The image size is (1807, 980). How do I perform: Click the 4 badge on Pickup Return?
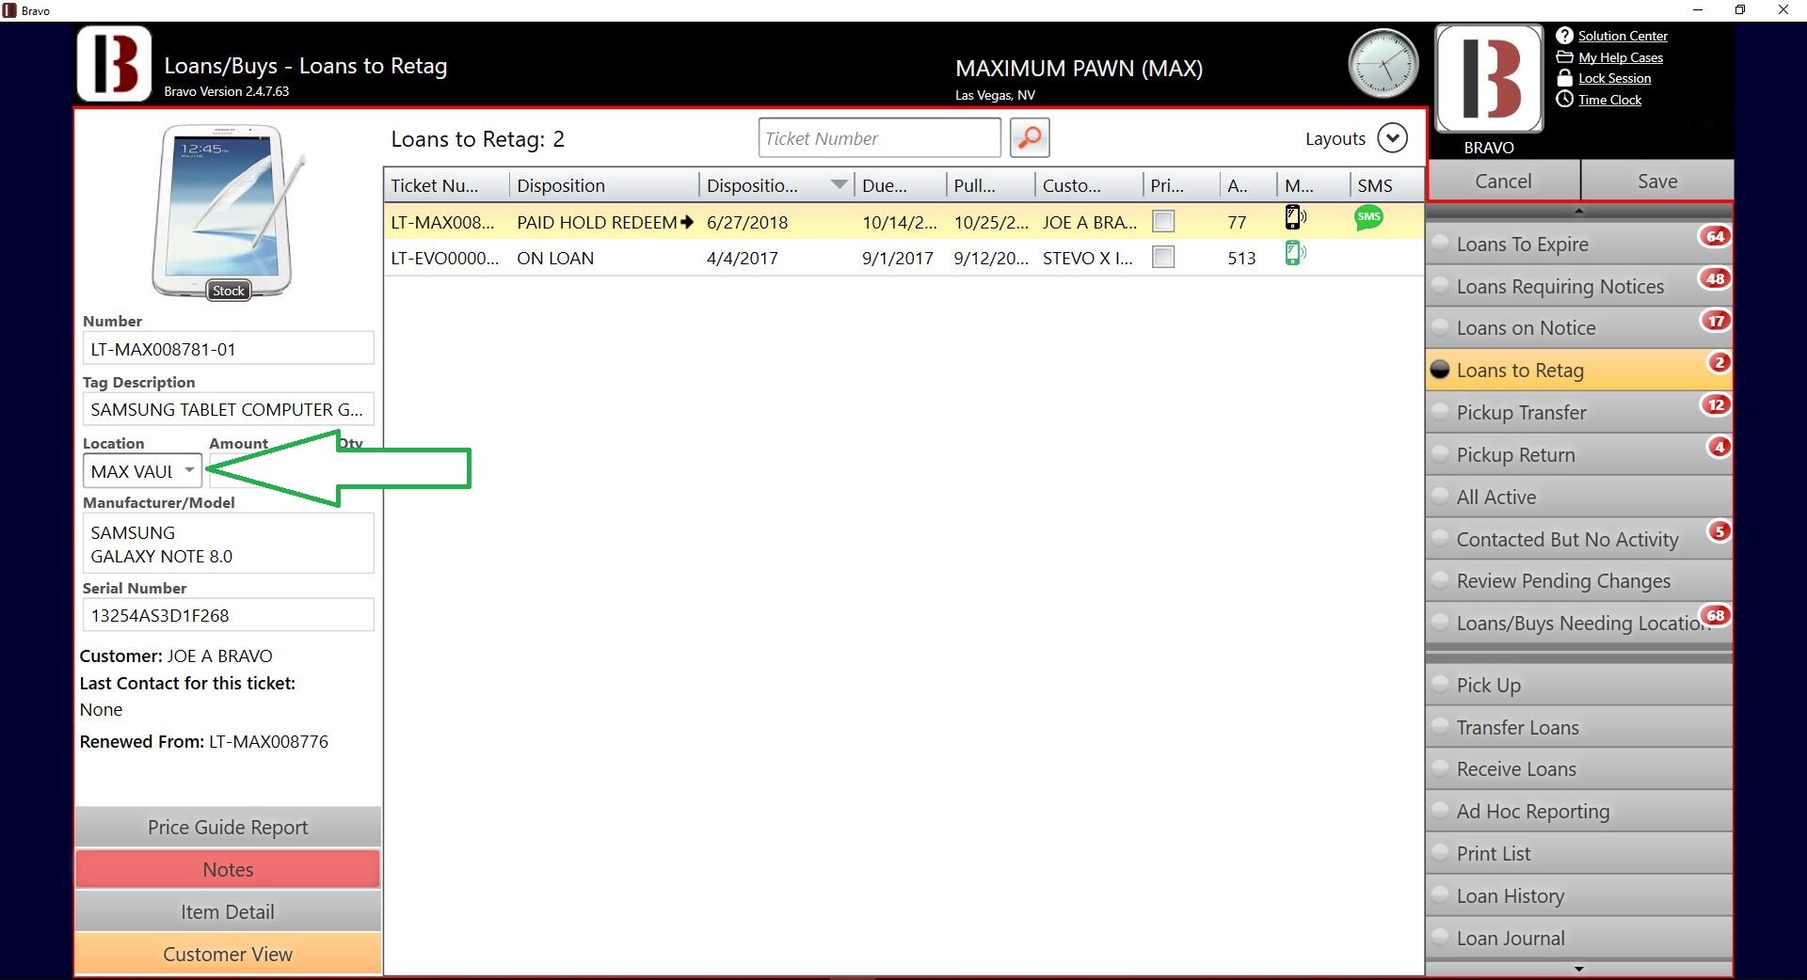tap(1719, 447)
